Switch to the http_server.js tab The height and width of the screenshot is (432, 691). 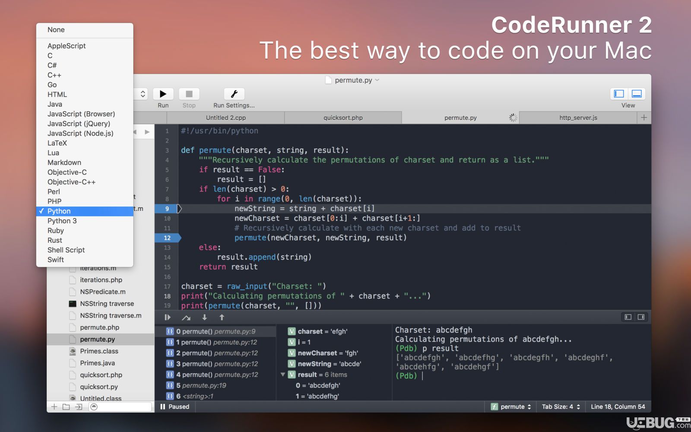(578, 118)
